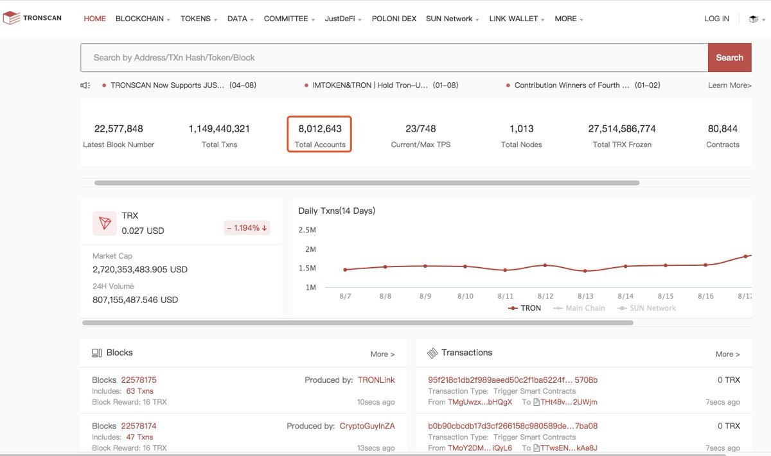Viewport: 771px width, 456px height.
Task: Open Learn More announcements link
Action: coord(729,85)
